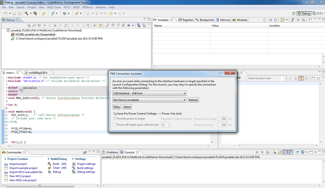Click the blue 'm' icon in Debug toolbar
This screenshot has width=325, height=188.
point(129,25)
